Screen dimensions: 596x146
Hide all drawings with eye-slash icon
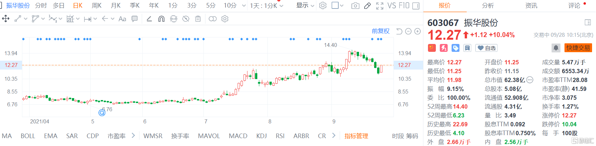coord(186,19)
